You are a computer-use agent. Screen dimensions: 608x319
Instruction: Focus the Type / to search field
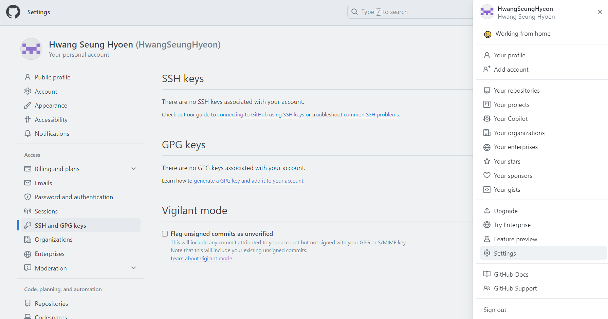(x=410, y=12)
